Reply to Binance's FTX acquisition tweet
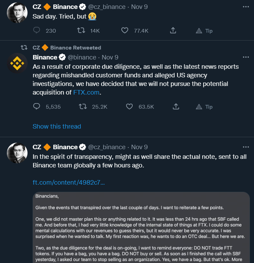Screen dimensions: 254x263 pos(37,107)
